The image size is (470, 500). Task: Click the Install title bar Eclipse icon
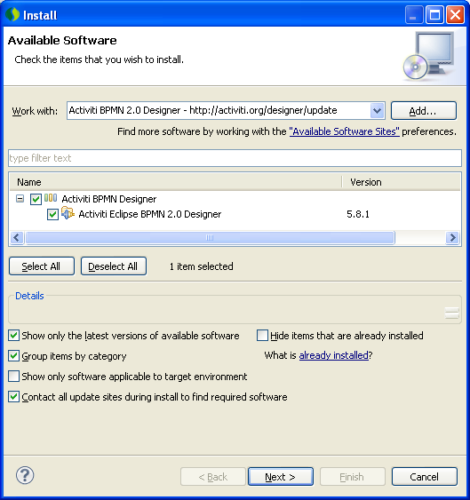(x=12, y=14)
